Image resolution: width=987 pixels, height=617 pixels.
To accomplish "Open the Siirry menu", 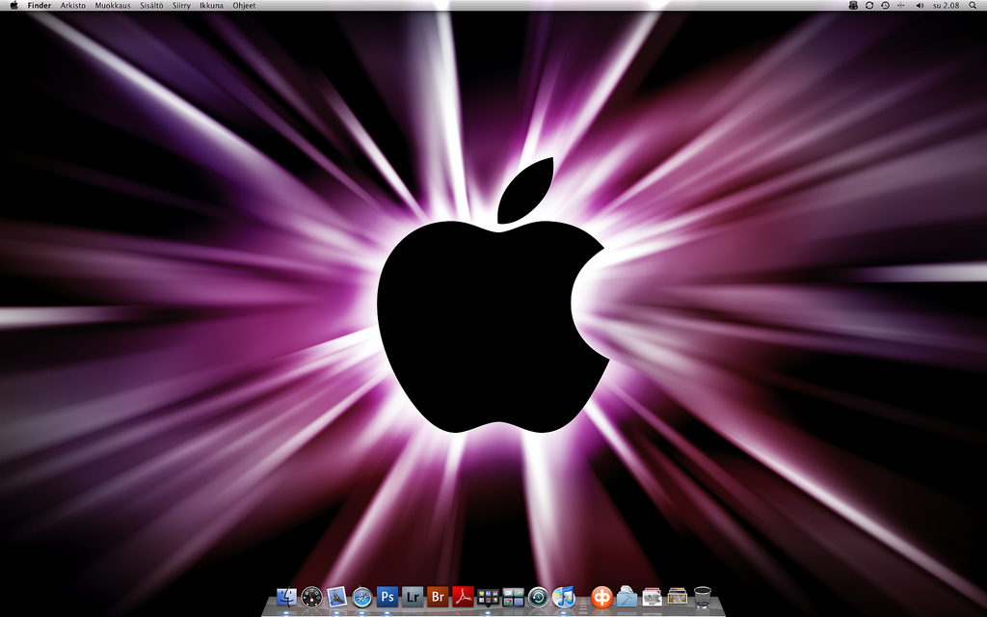I will [181, 6].
